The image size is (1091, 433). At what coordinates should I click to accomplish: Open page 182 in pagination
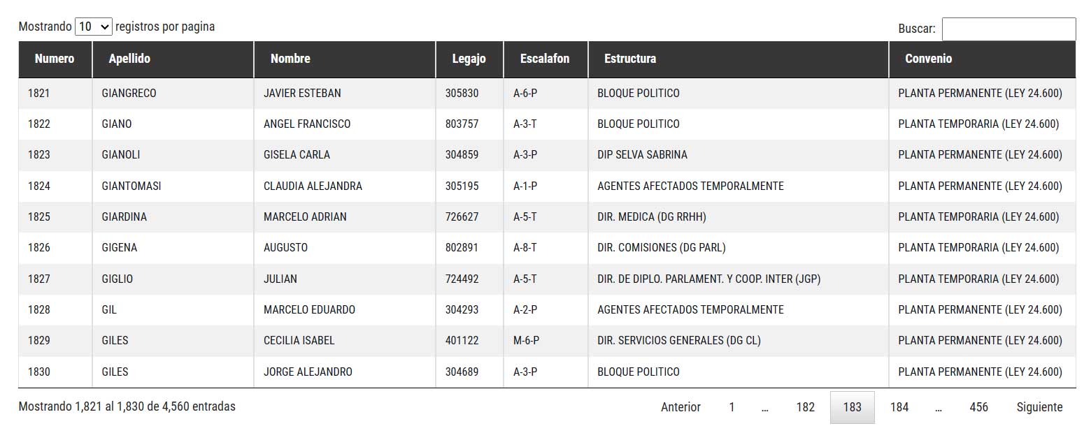806,407
